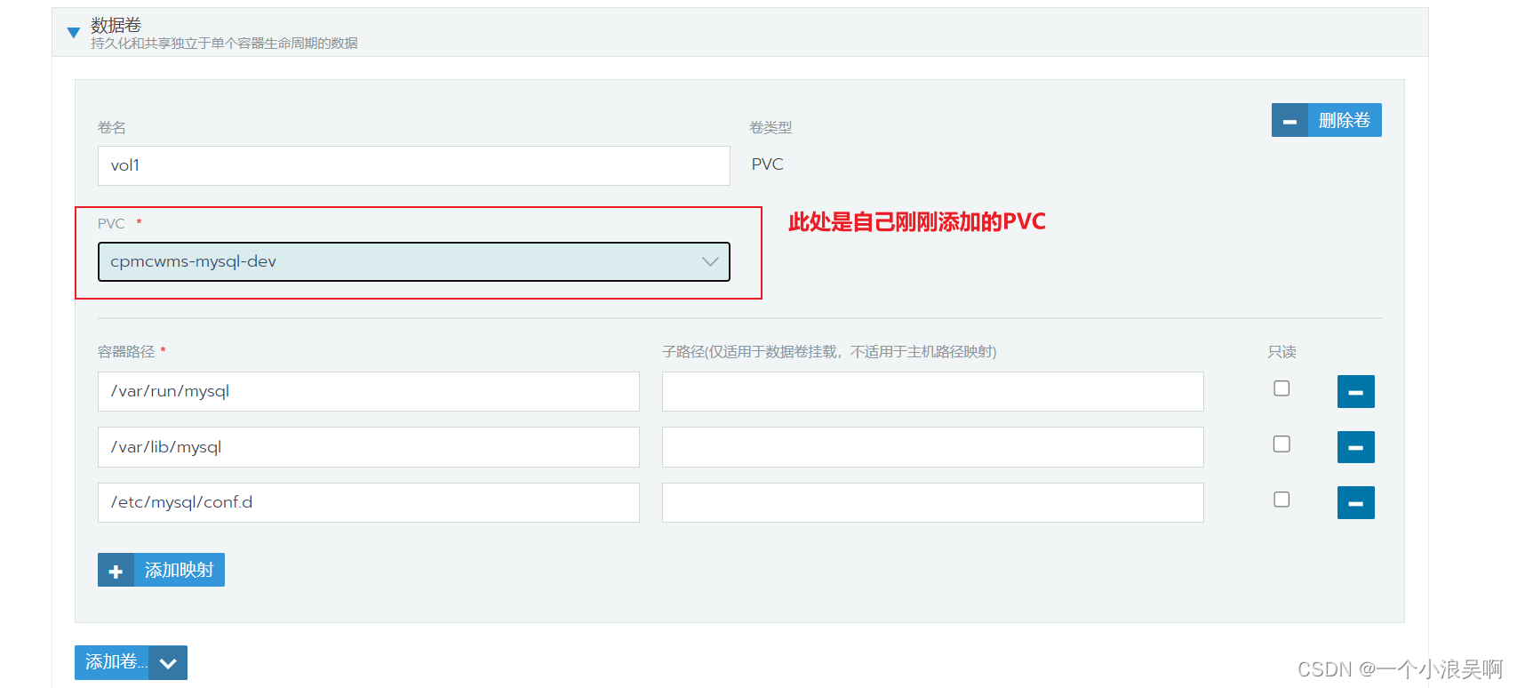Edit the 卷名 field containing vol1

coord(413,165)
